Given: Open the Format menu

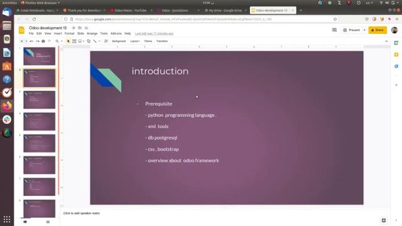Looking at the screenshot, I should 69,33.
